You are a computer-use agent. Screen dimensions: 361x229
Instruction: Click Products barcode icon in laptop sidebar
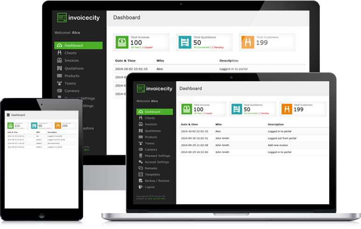coord(141,137)
